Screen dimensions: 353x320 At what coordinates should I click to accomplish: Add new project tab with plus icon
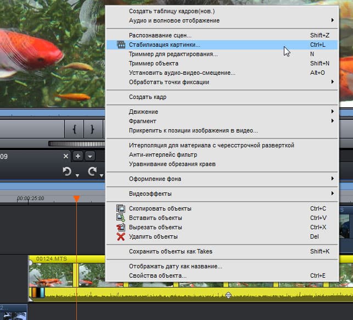tap(78, 156)
